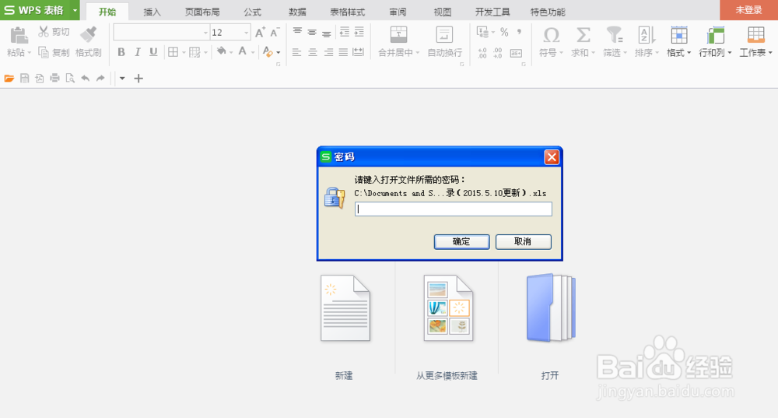This screenshot has width=778, height=418.
Task: Click the 未登录 login button
Action: 748,10
